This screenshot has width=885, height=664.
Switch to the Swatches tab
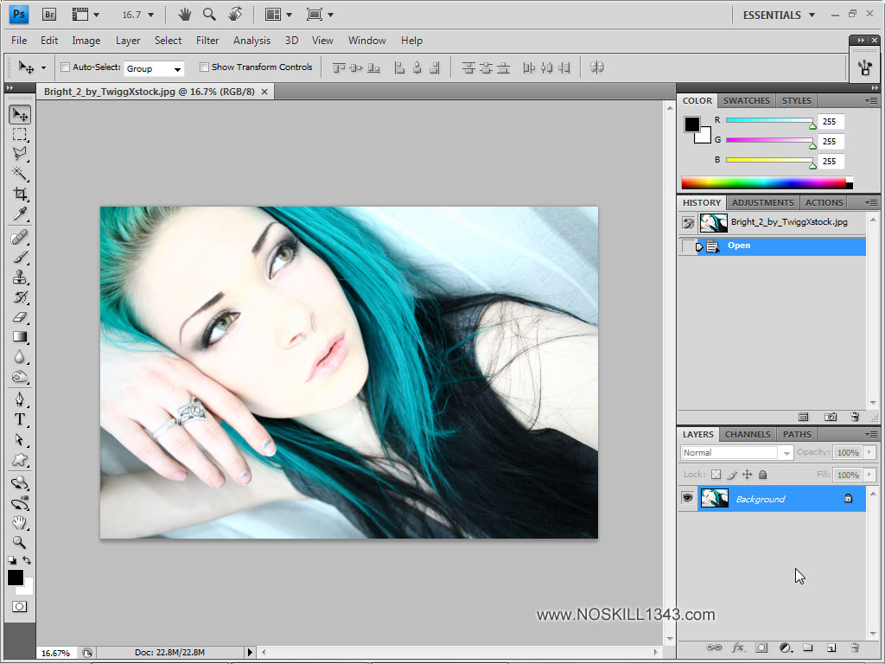point(746,100)
